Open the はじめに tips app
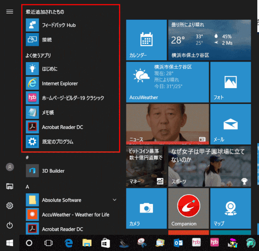 click(71, 69)
